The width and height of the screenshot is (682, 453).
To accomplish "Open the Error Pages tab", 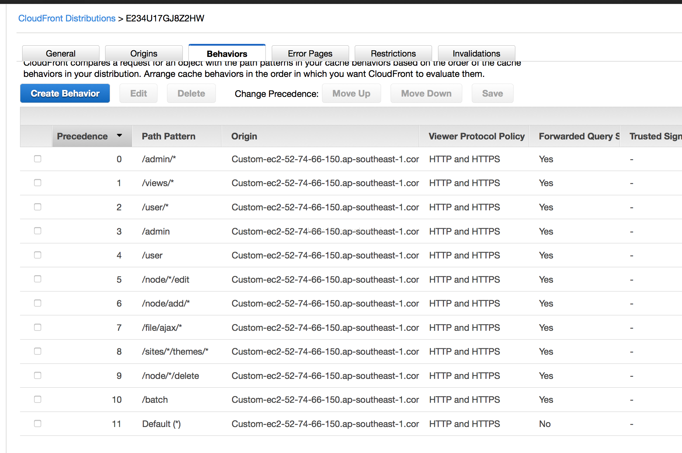I will (x=310, y=53).
